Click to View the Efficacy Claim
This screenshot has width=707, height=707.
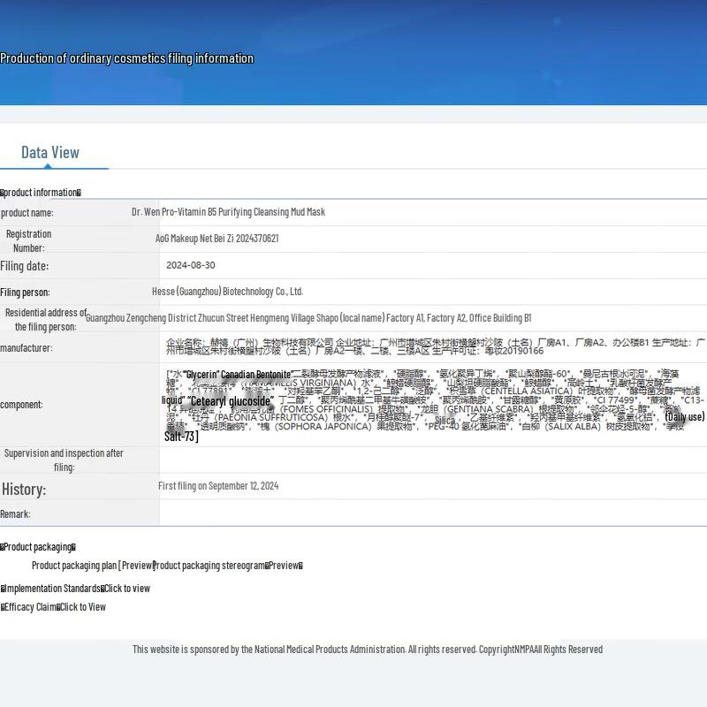82,607
